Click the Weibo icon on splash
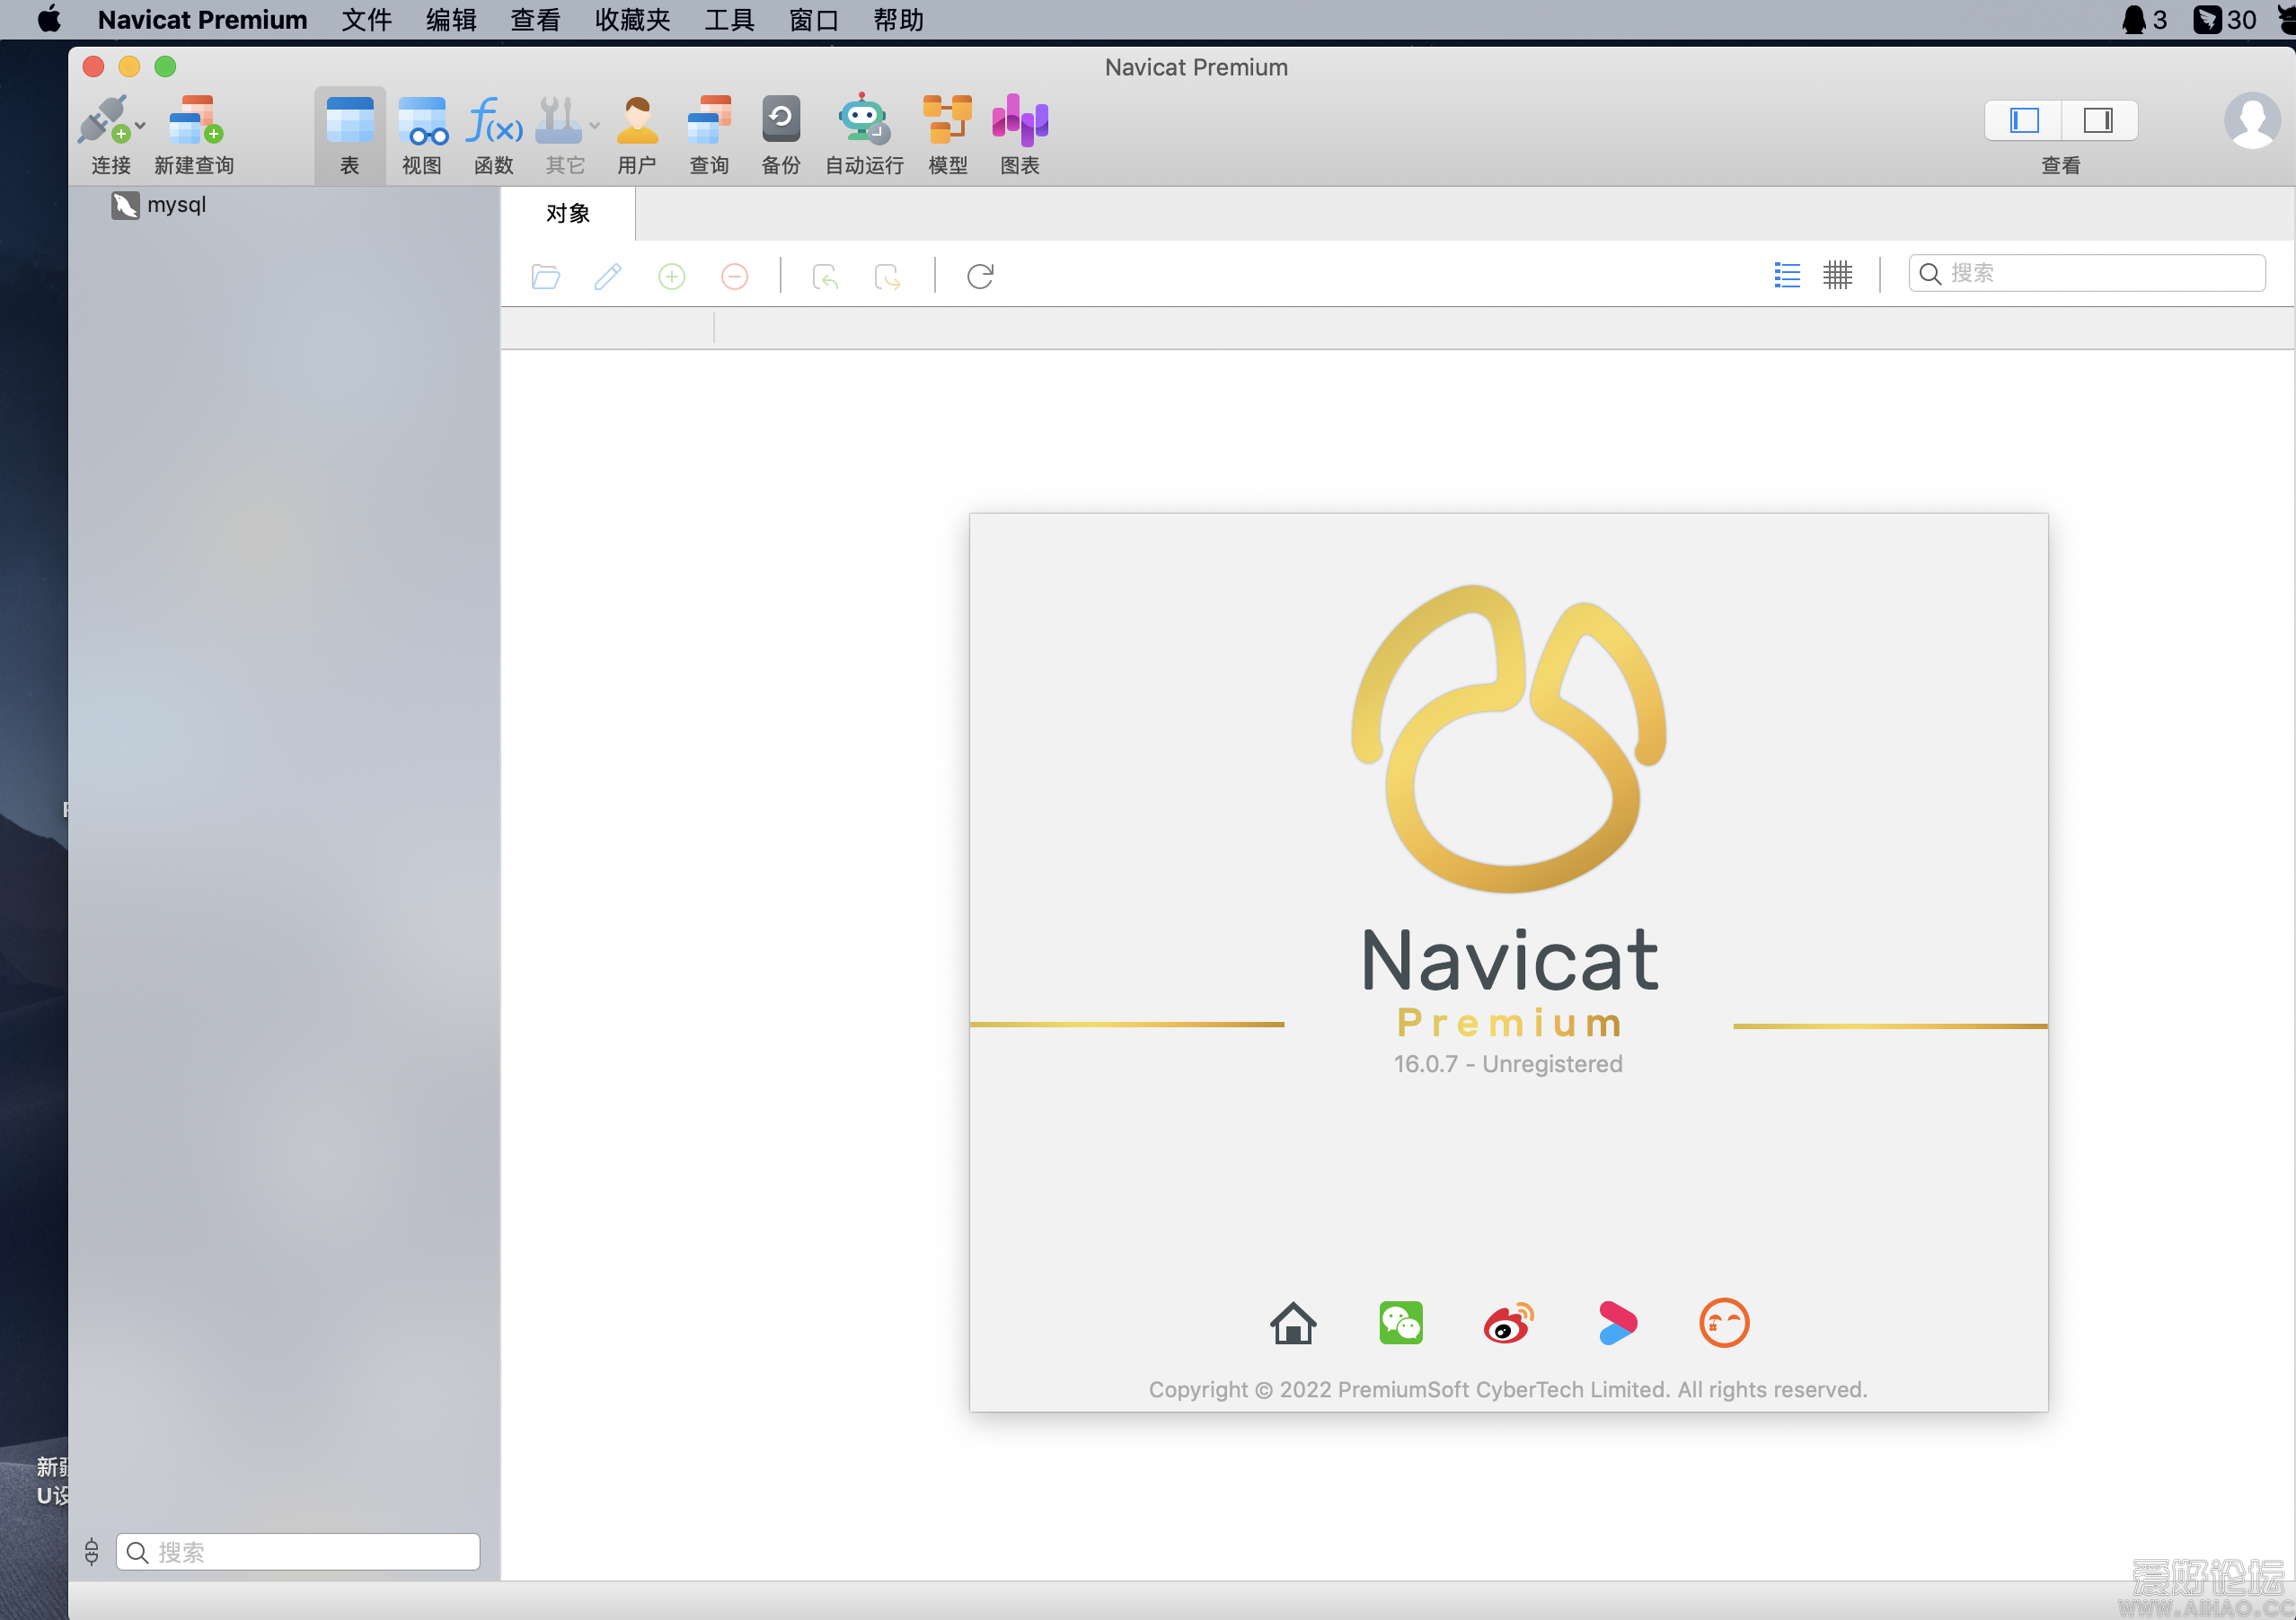Screen dimensions: 2296x1620 tap(1509, 1324)
